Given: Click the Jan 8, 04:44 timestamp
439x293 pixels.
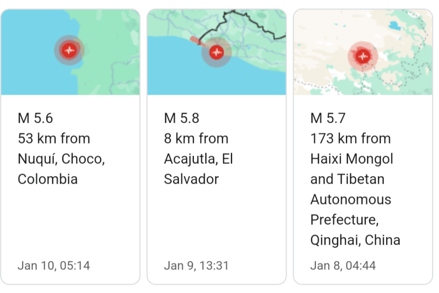Looking at the screenshot, I should coord(343,266).
